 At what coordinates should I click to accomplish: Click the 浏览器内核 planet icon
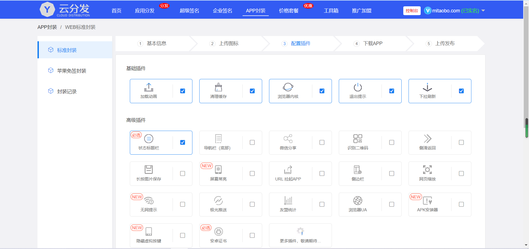pyautogui.click(x=288, y=87)
